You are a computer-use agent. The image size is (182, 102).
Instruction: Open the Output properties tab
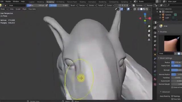(x=155, y=37)
